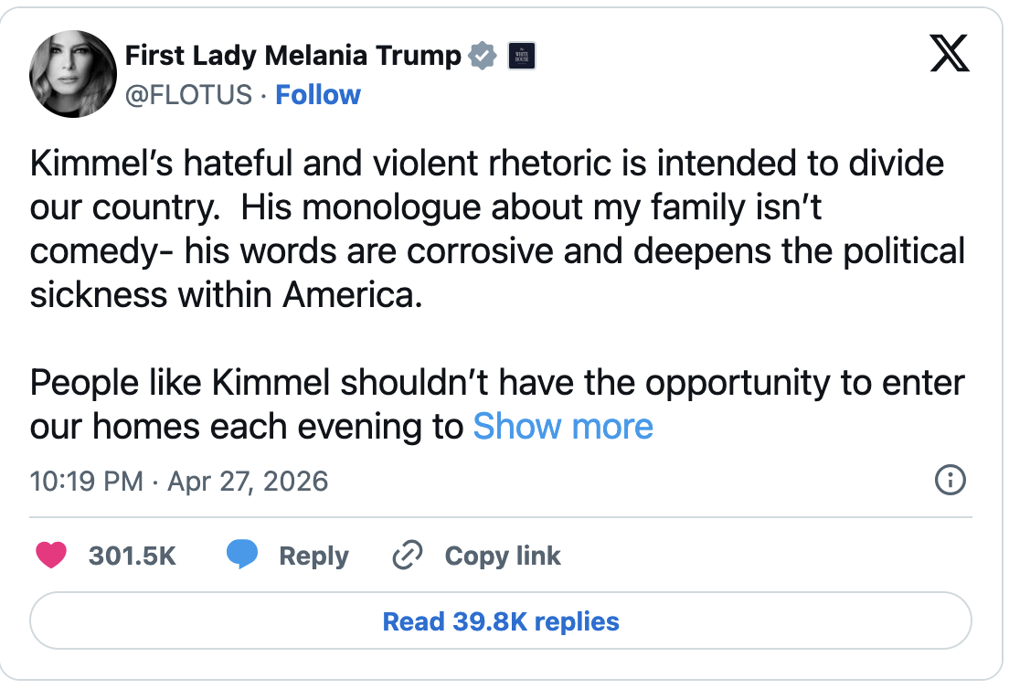Screen dimensions: 1009x689
Task: Click the pink heart like icon
Action: (x=51, y=556)
